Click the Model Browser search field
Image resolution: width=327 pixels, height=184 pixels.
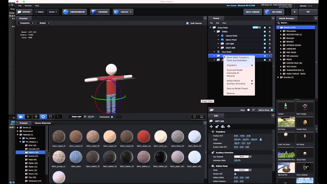click(297, 23)
